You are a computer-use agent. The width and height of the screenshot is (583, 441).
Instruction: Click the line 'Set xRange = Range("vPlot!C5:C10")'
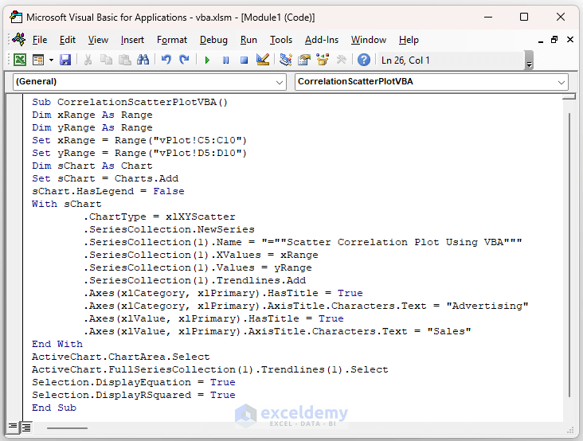coord(139,140)
